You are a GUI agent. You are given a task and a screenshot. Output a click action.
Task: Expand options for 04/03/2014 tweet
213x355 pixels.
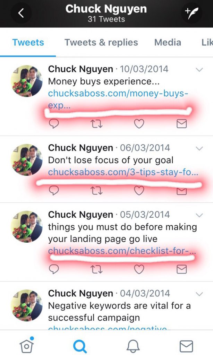(x=199, y=294)
